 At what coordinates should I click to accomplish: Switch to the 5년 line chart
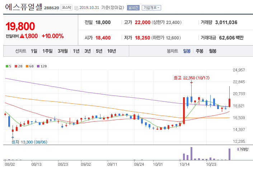[99, 51]
